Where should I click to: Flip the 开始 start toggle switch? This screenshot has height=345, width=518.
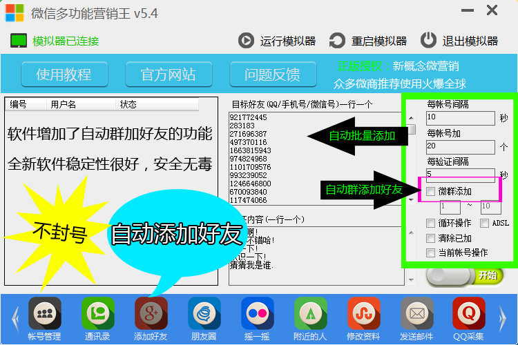coord(465,276)
